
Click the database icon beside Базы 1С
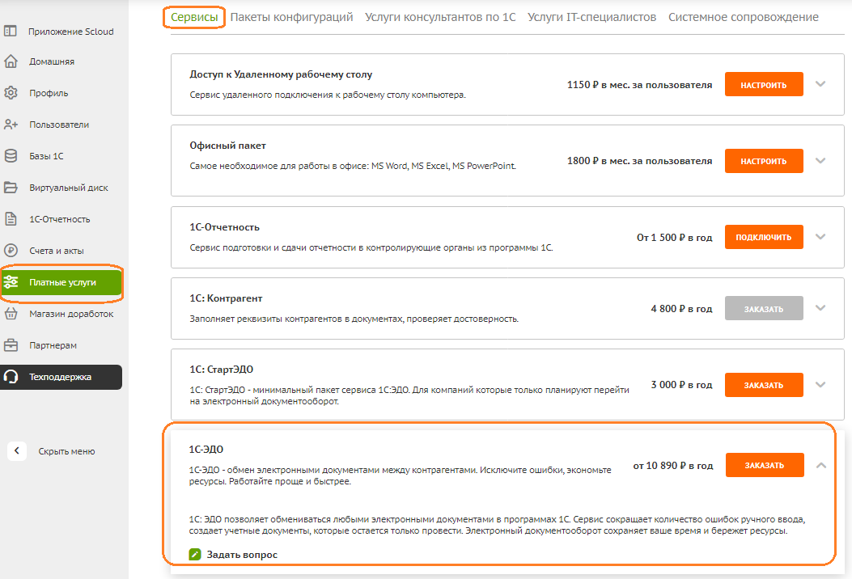11,156
